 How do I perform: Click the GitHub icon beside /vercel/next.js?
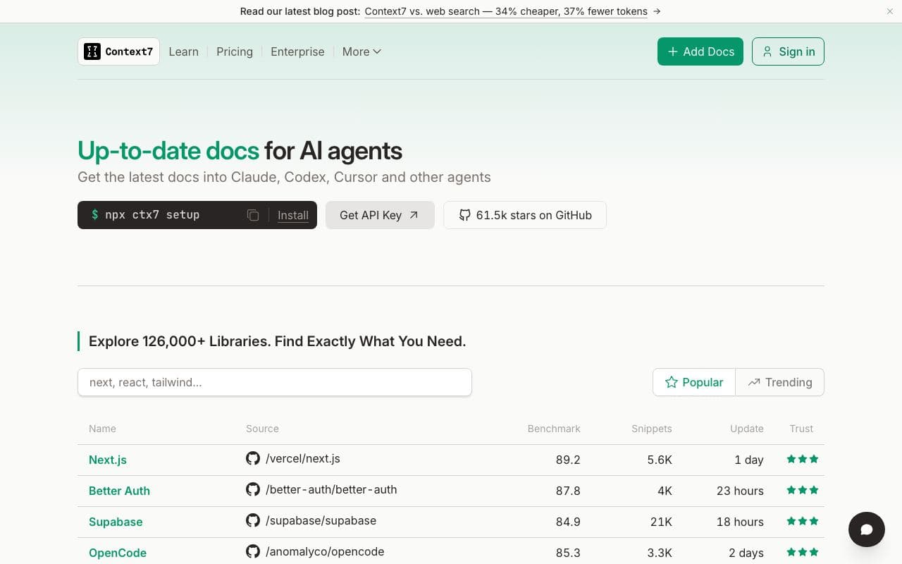253,458
